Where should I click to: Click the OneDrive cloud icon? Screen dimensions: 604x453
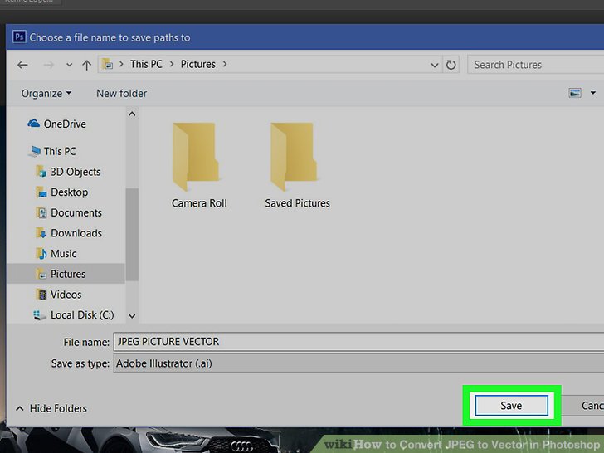coord(33,124)
